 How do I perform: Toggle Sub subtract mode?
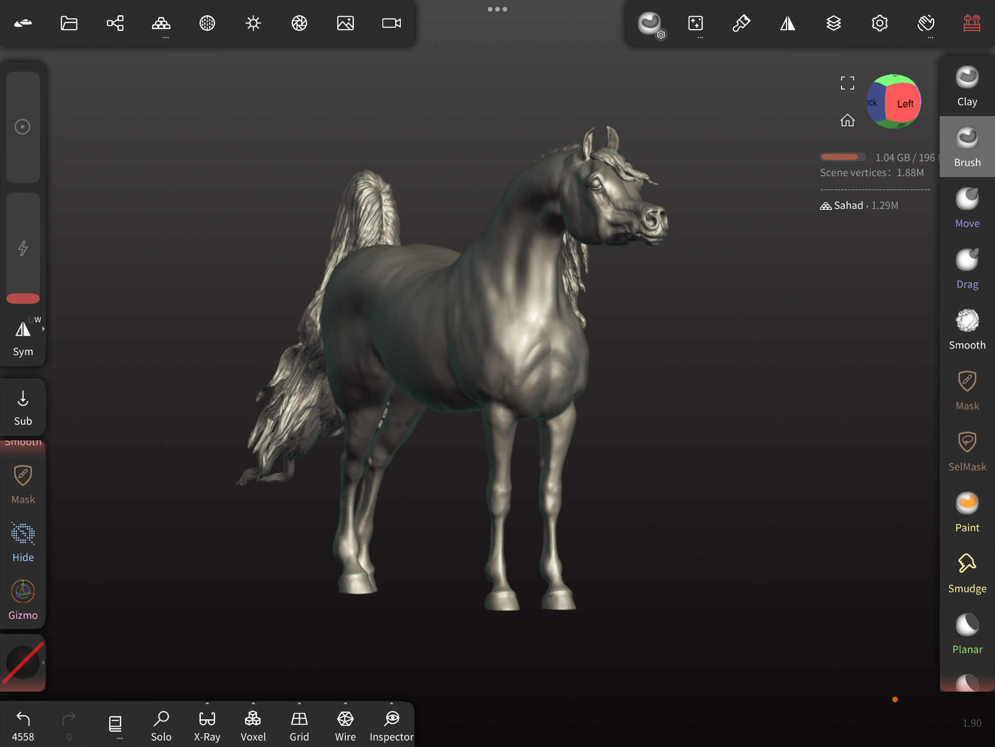pos(23,407)
